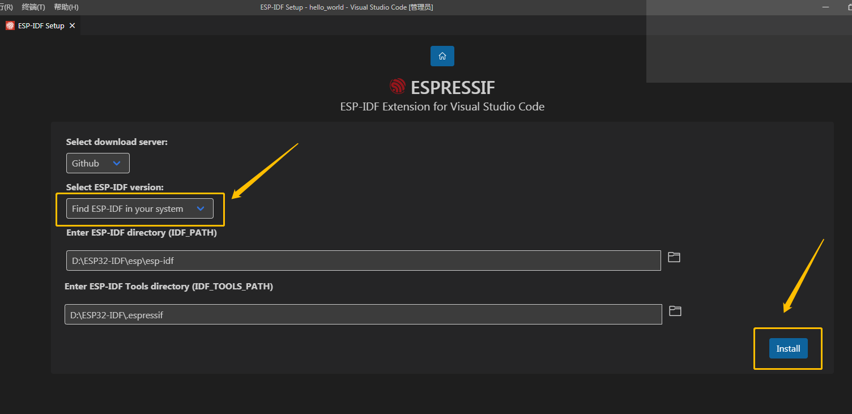Click the ESP-IDF directory path input field
The image size is (852, 414).
tap(363, 261)
